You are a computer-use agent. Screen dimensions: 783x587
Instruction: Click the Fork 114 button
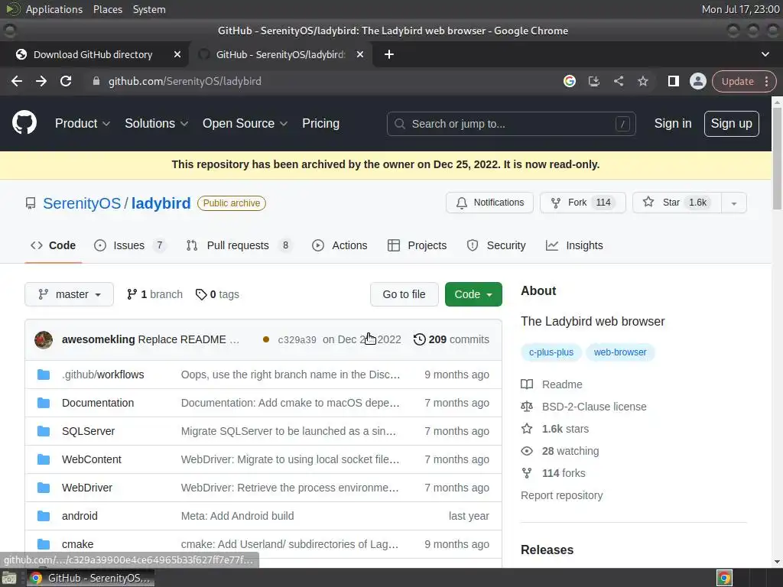click(582, 203)
